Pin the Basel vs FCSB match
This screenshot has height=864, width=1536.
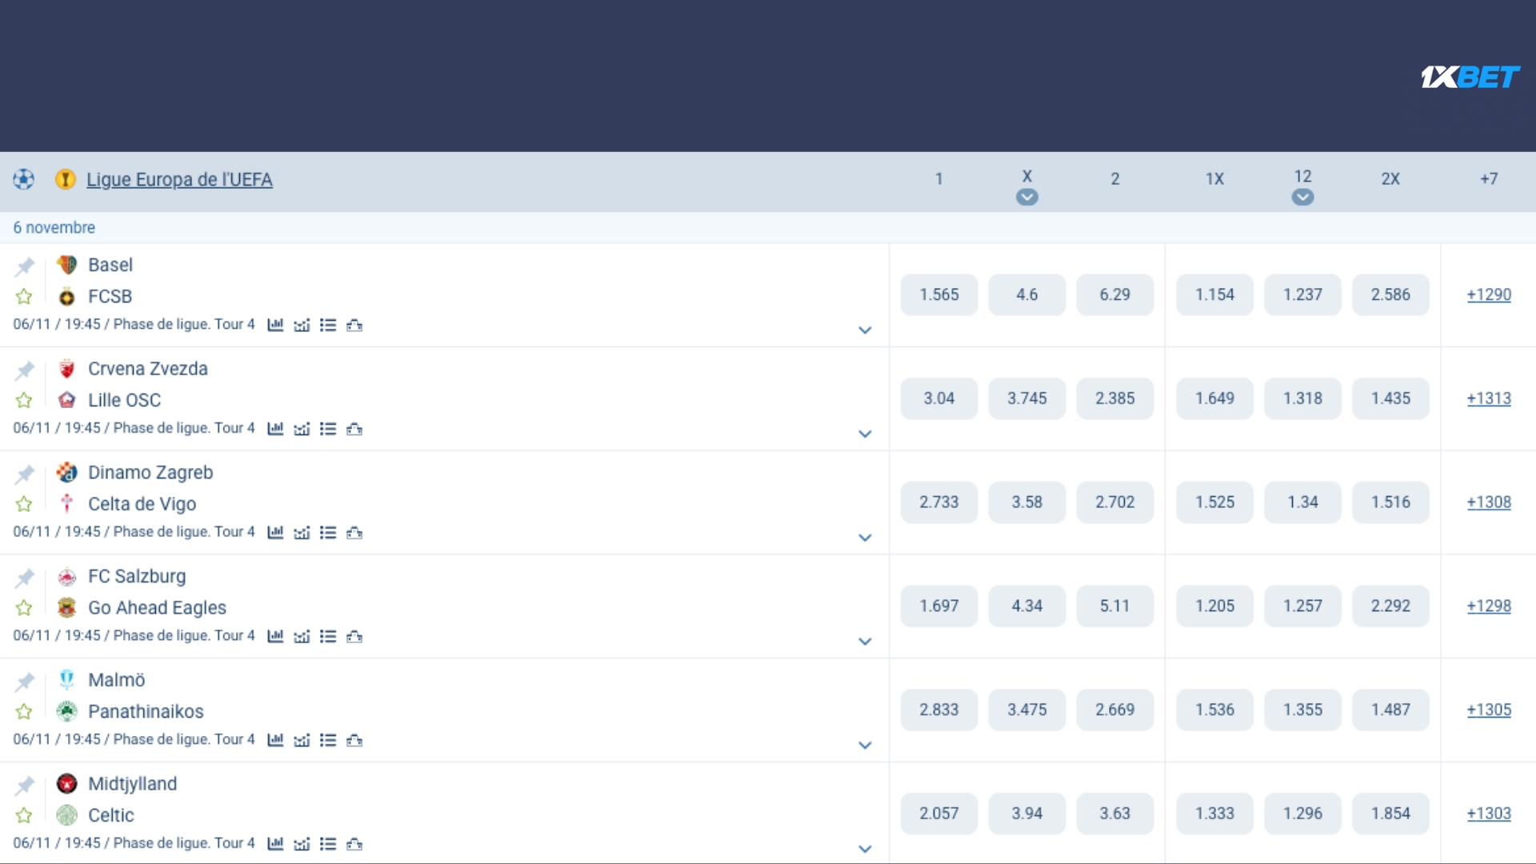pyautogui.click(x=25, y=266)
